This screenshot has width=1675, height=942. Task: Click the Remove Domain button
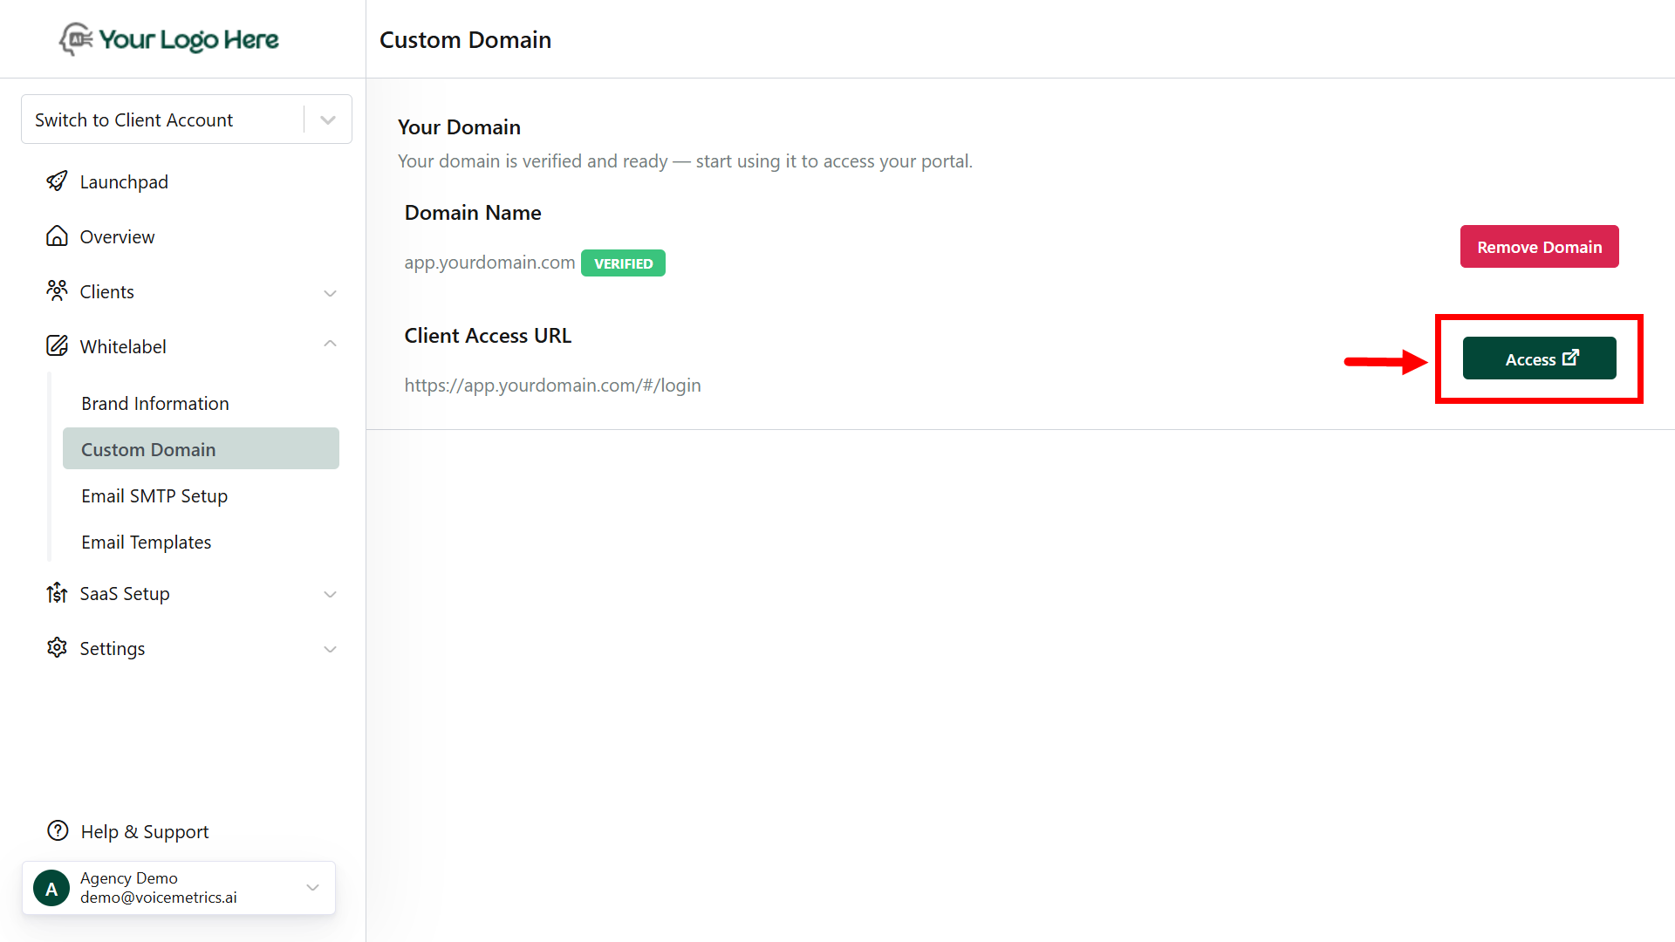[x=1539, y=246]
